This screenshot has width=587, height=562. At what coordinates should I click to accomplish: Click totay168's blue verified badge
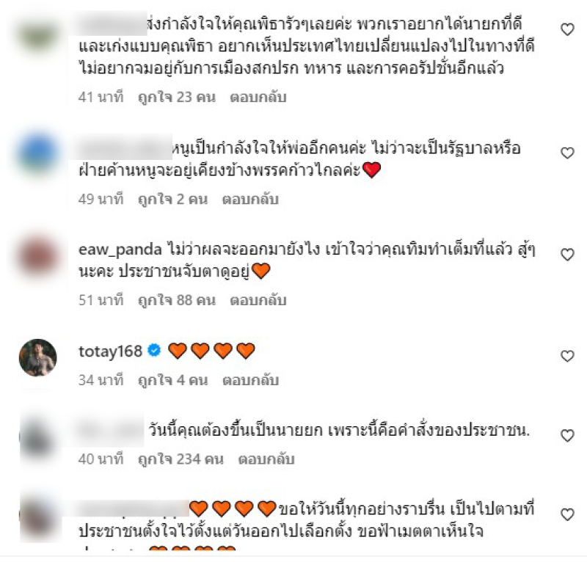[154, 351]
